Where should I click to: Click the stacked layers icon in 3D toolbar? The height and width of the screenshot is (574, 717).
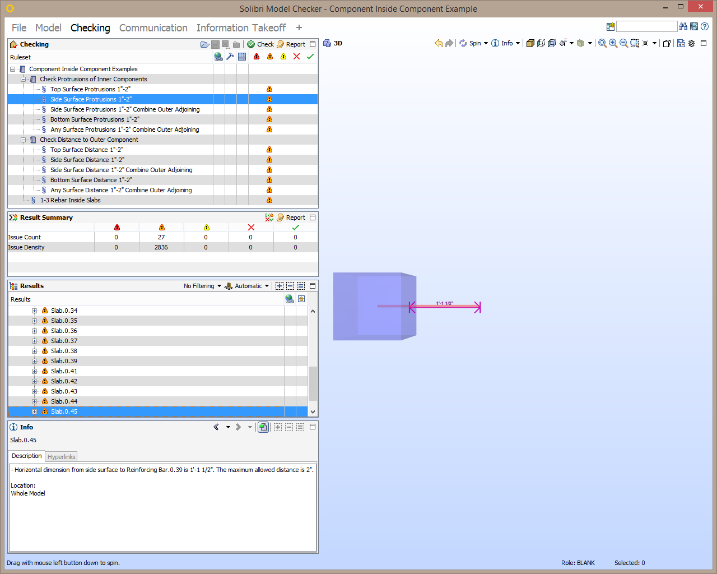tap(692, 43)
